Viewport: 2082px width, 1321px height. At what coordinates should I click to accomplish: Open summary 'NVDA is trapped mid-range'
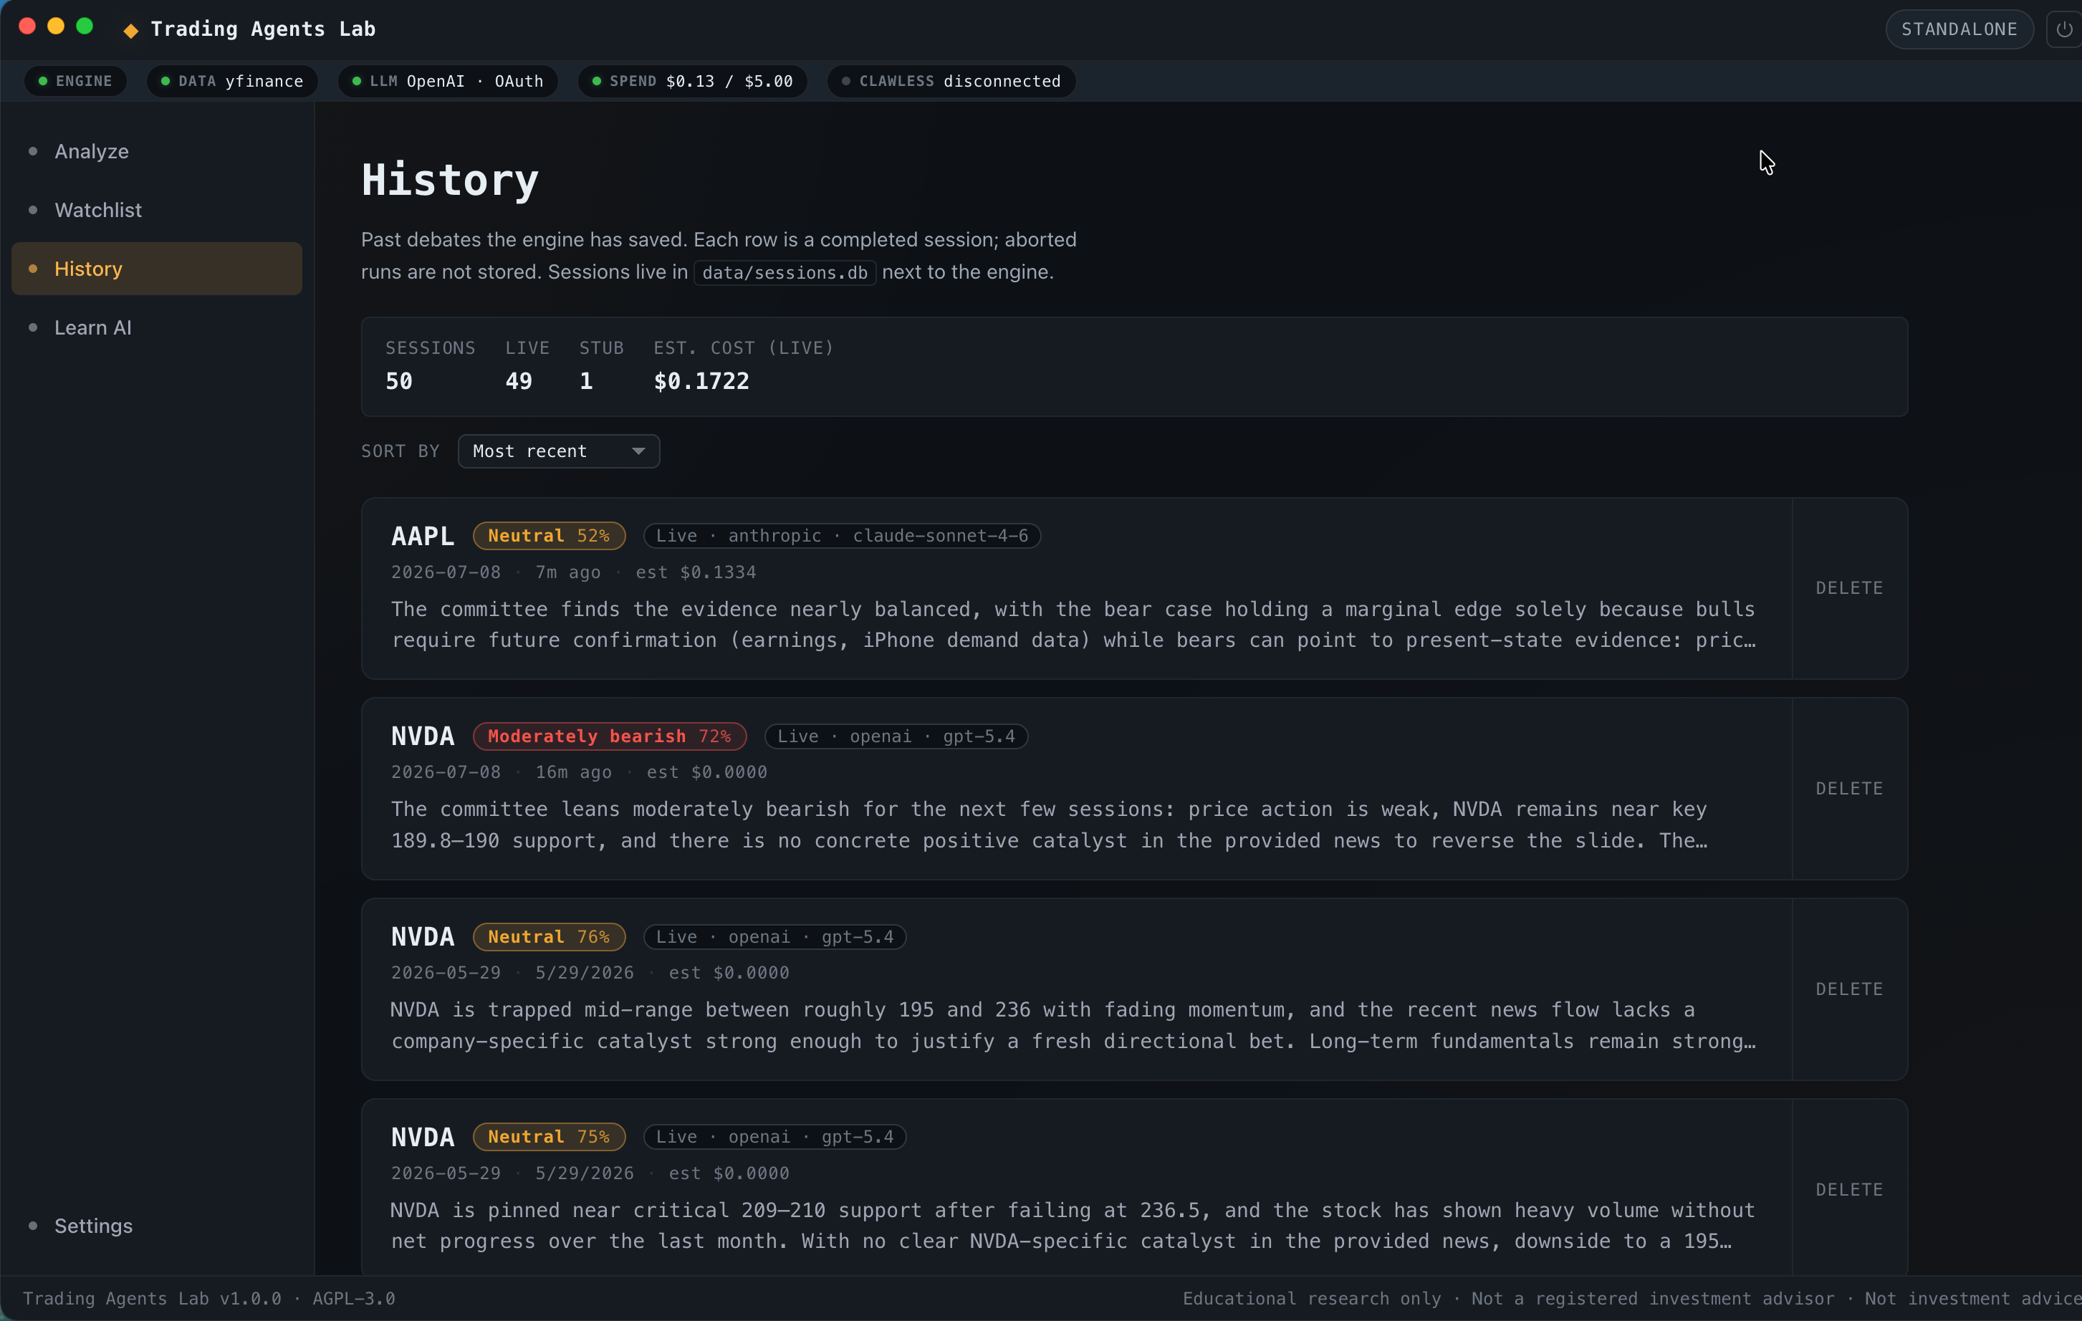coord(1073,1025)
